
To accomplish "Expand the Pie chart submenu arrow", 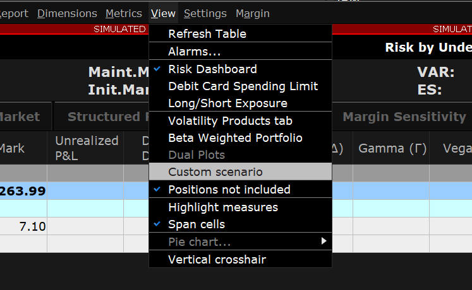I will click(x=324, y=241).
